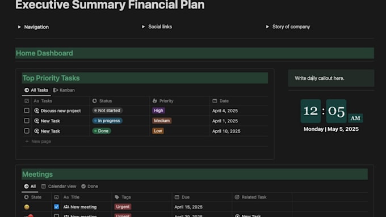Click the Aa icon of the Tasks column
The height and width of the screenshot is (217, 386).
[36, 101]
